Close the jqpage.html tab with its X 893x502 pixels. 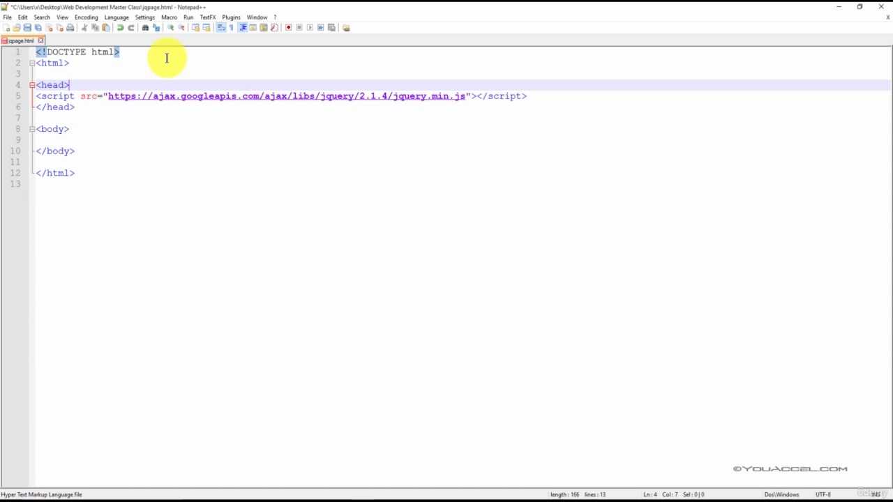(x=40, y=40)
